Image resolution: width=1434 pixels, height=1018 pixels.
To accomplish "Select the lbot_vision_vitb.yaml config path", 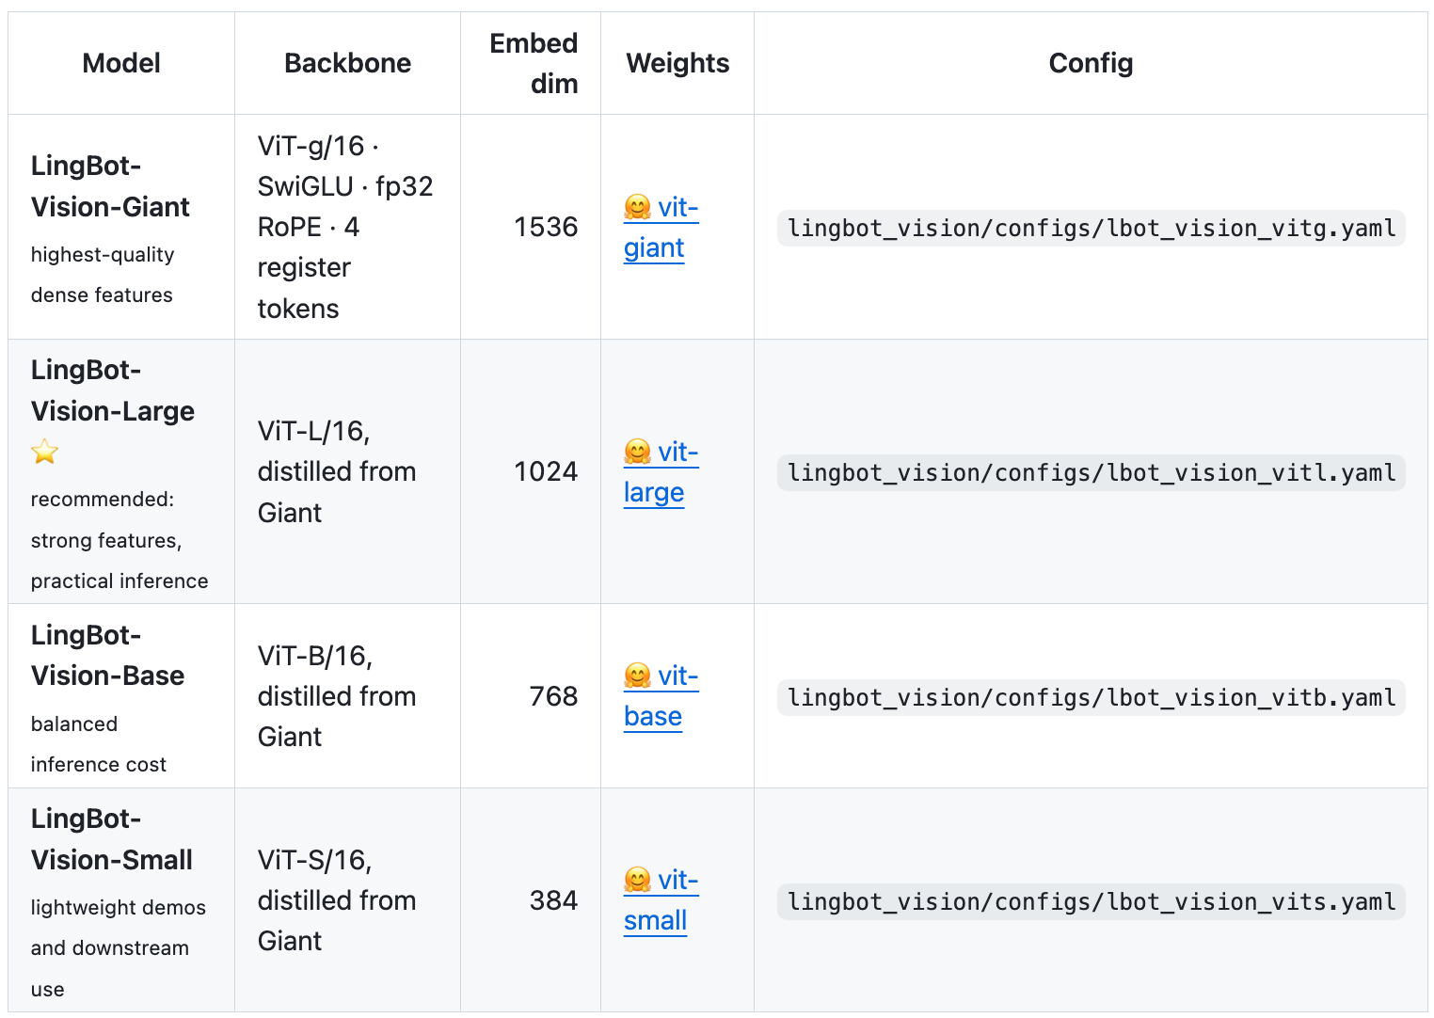I will click(x=1091, y=698).
